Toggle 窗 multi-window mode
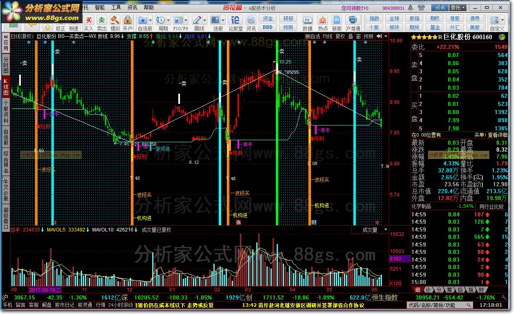 [358, 36]
